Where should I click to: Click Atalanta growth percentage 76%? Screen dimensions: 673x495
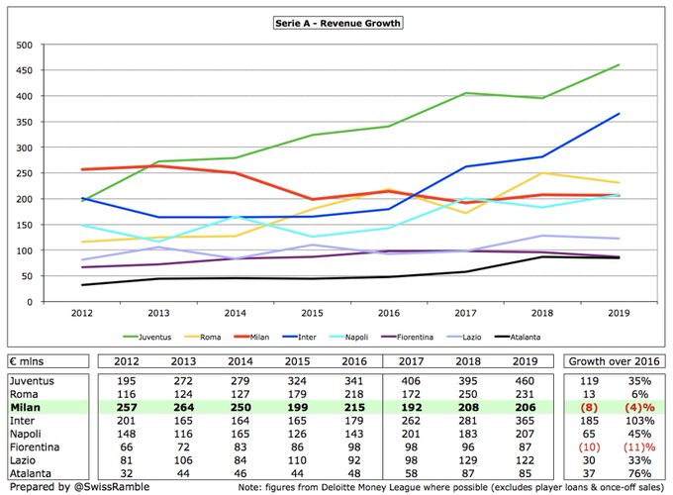[639, 473]
